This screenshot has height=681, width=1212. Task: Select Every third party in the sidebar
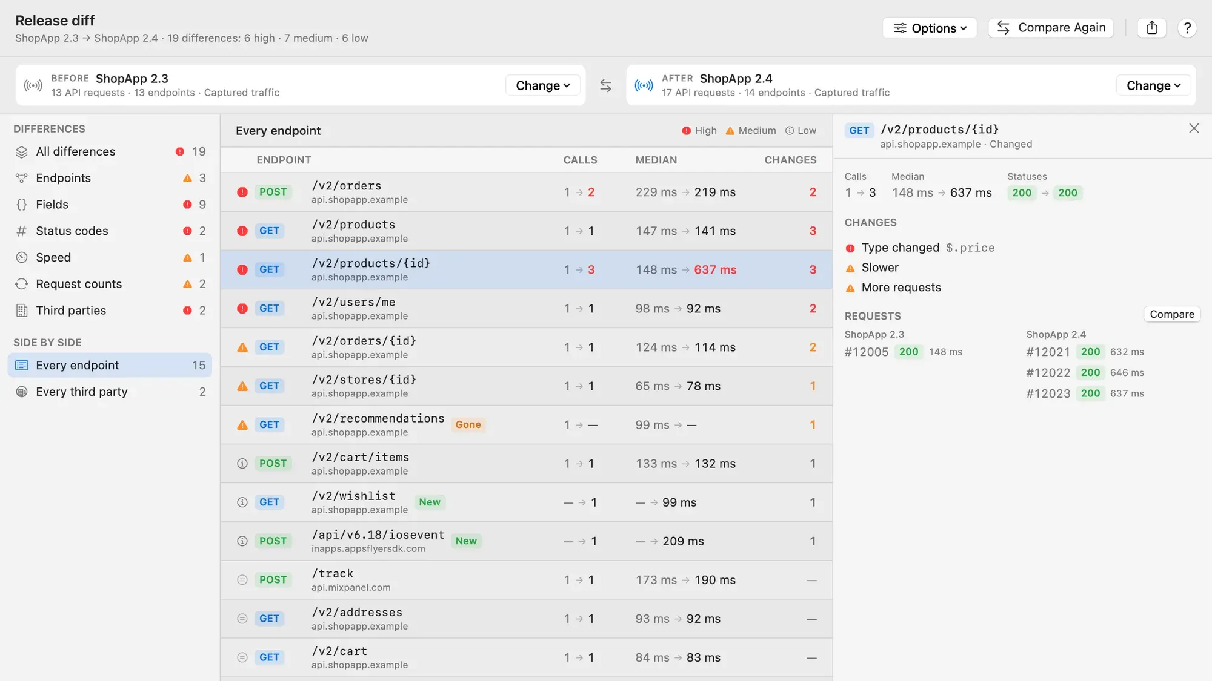coord(110,392)
